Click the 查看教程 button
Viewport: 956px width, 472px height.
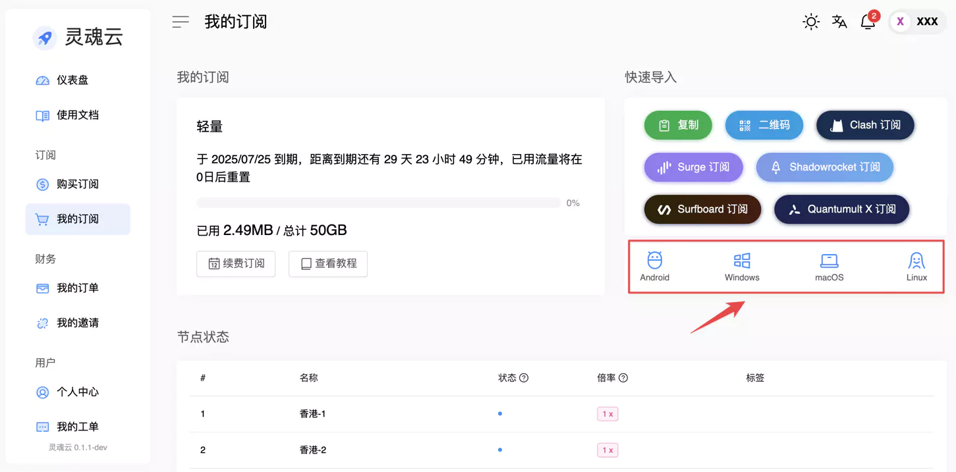coord(328,264)
